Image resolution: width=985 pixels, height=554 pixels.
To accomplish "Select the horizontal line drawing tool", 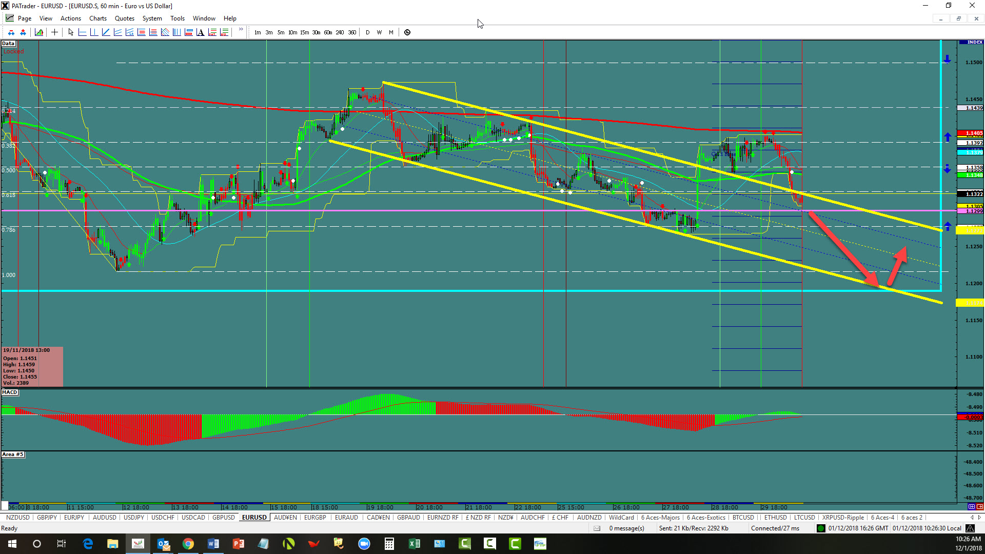I will (x=82, y=32).
